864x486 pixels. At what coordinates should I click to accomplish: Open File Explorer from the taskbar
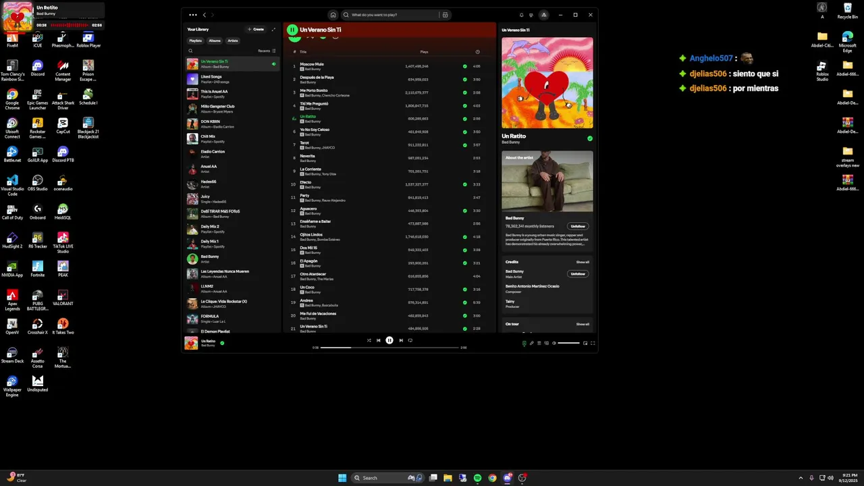tap(448, 478)
